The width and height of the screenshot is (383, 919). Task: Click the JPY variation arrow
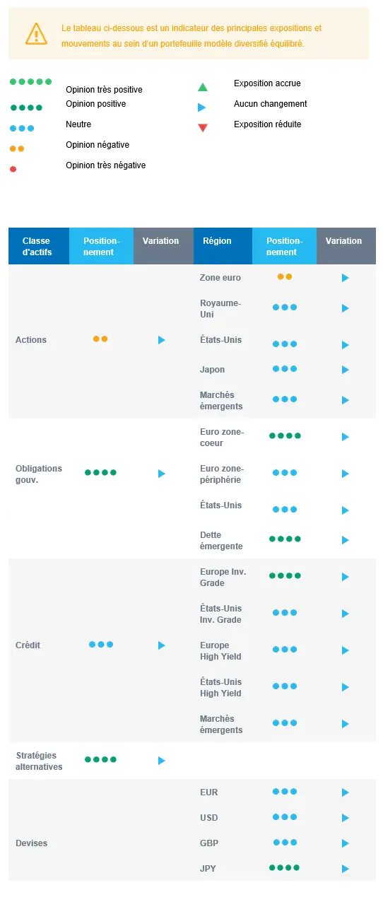click(346, 869)
